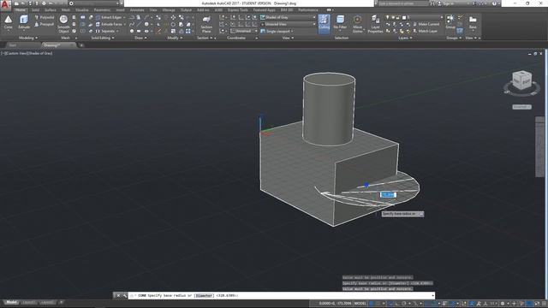Viewport: 548px width, 308px height.
Task: Expand the Section panel
Action: [x=205, y=38]
